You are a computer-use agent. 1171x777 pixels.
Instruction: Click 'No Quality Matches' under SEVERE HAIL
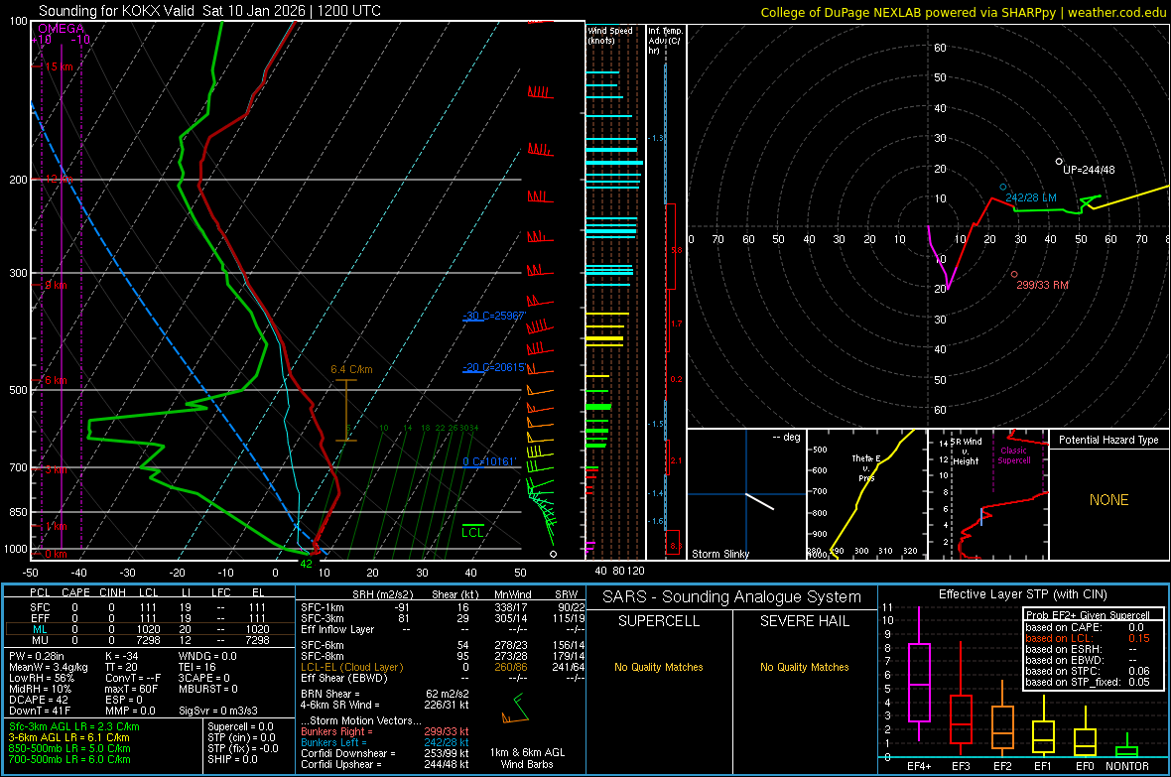click(804, 667)
